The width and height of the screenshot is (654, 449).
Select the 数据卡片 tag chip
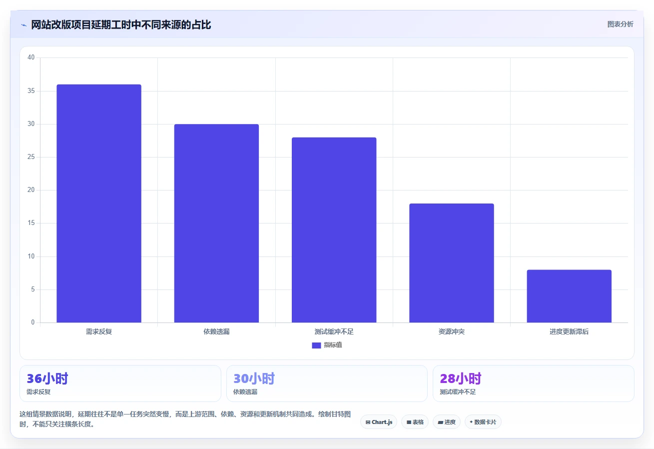point(483,422)
